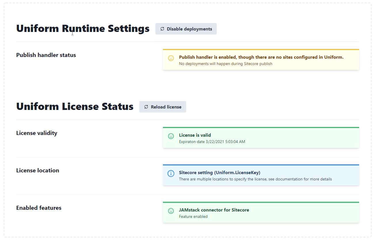
Task: Click the Expiraton date 3/22/2021 text
Action: coord(212,142)
